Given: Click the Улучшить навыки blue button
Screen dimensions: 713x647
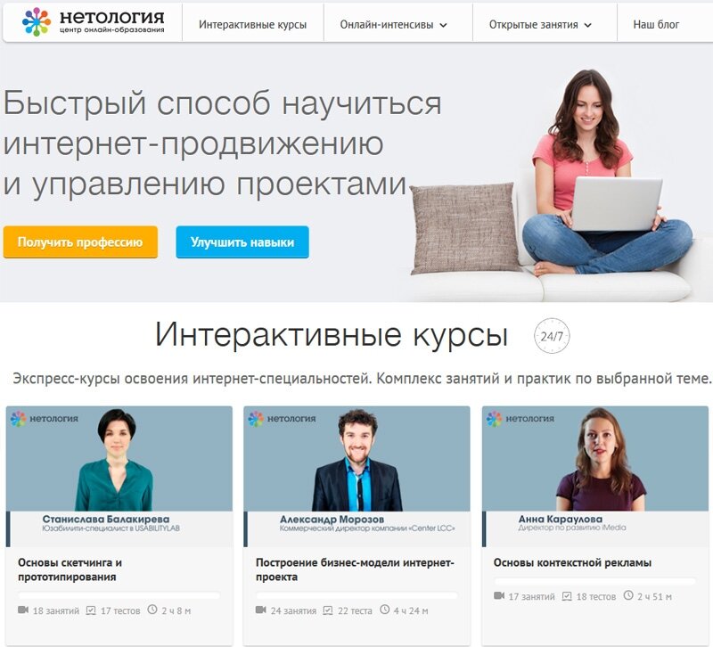Looking at the screenshot, I should click(x=242, y=242).
